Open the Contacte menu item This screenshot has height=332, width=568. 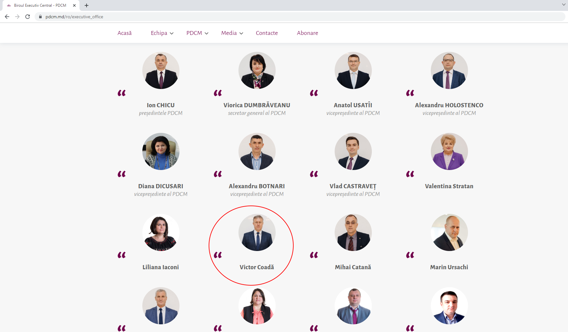pyautogui.click(x=267, y=33)
